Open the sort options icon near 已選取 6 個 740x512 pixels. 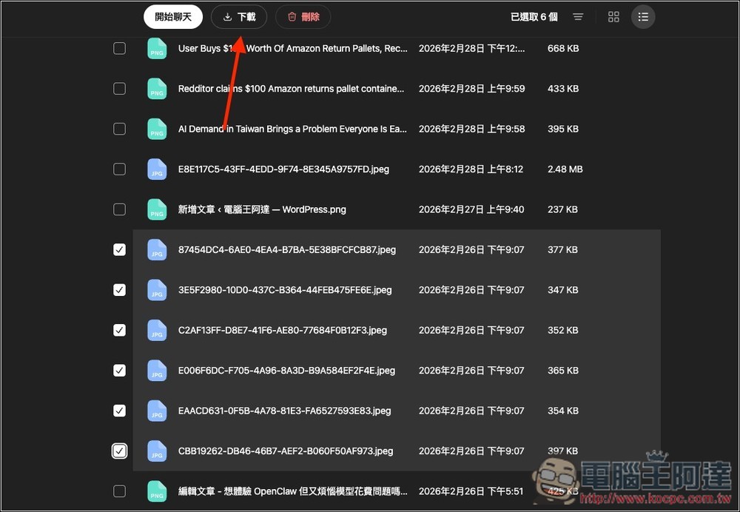[578, 16]
